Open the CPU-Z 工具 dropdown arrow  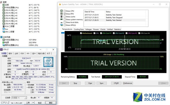coord(33,103)
